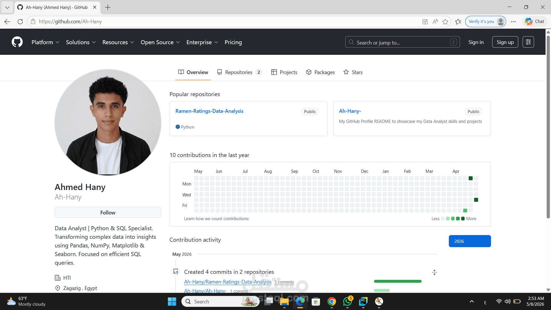The image size is (551, 310).
Task: Open Learn how we count contributions
Action: point(216,219)
